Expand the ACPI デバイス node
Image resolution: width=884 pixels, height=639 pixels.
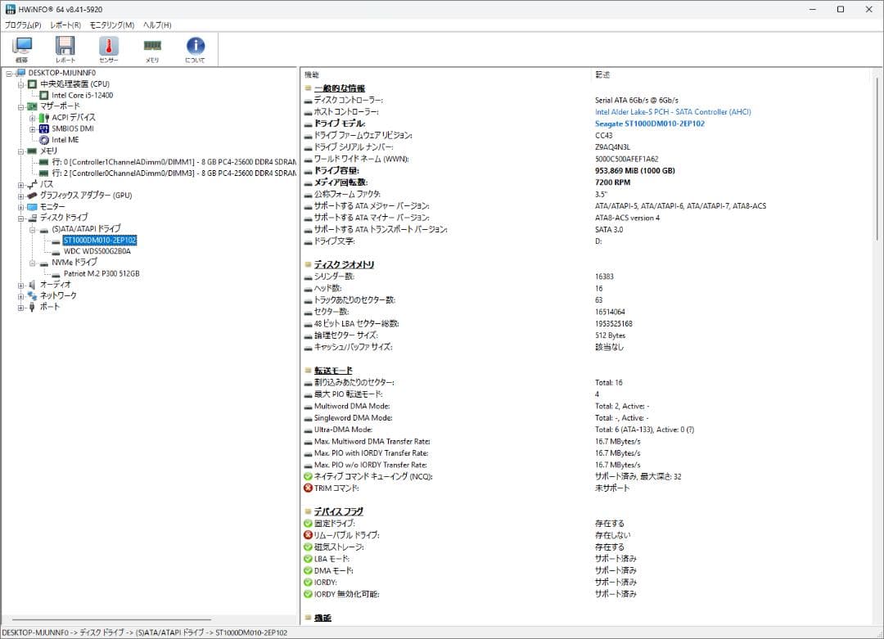pos(32,118)
